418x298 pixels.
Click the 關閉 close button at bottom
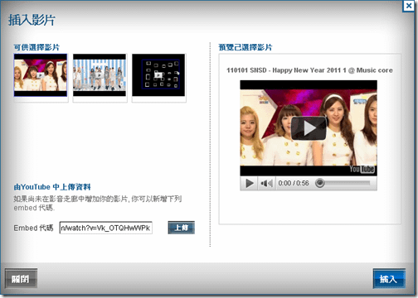point(21,279)
